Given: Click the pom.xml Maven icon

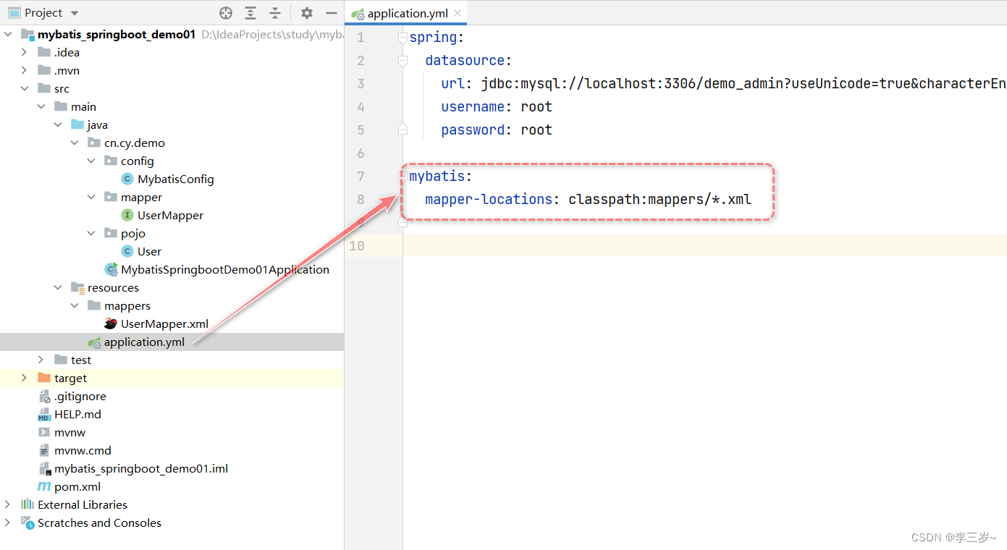Looking at the screenshot, I should click(44, 486).
